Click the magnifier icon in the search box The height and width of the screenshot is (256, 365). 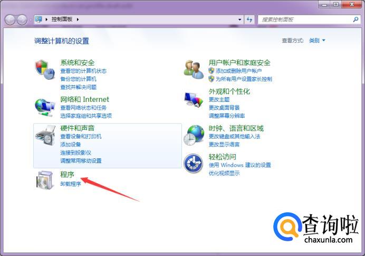pos(356,20)
